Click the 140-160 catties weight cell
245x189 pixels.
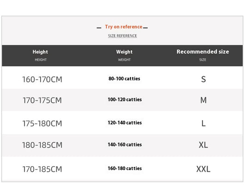(x=125, y=145)
